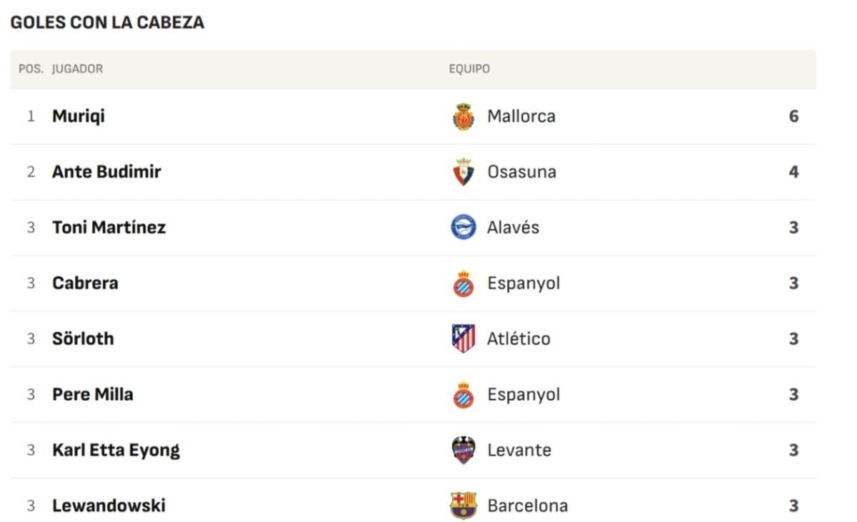Screen dimensions: 857x522
Task: Click the Barcelona club crest icon
Action: (x=463, y=506)
